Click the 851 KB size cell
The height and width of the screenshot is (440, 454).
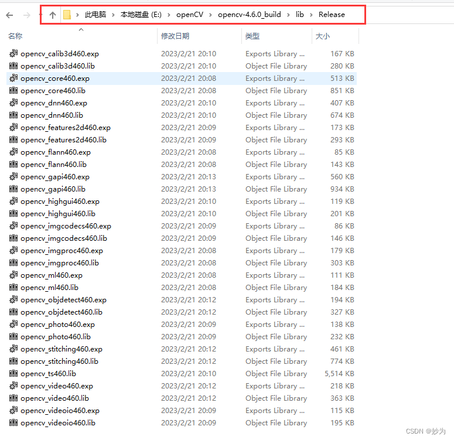(x=342, y=90)
